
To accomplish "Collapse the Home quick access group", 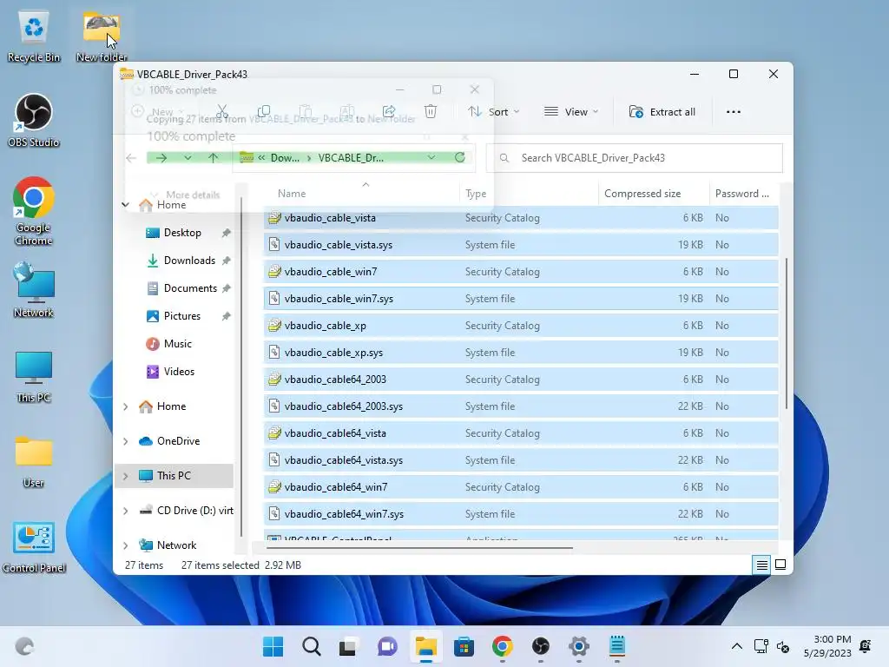I will point(125,205).
